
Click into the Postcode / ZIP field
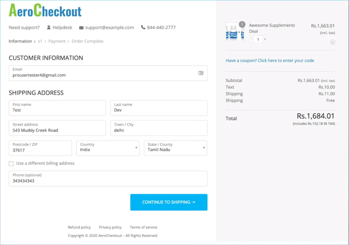point(40,148)
